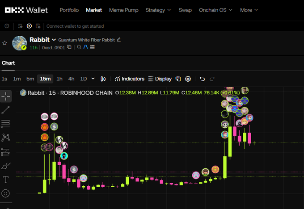Select the 4h timeframe
Image resolution: width=304 pixels, height=209 pixels.
71,79
